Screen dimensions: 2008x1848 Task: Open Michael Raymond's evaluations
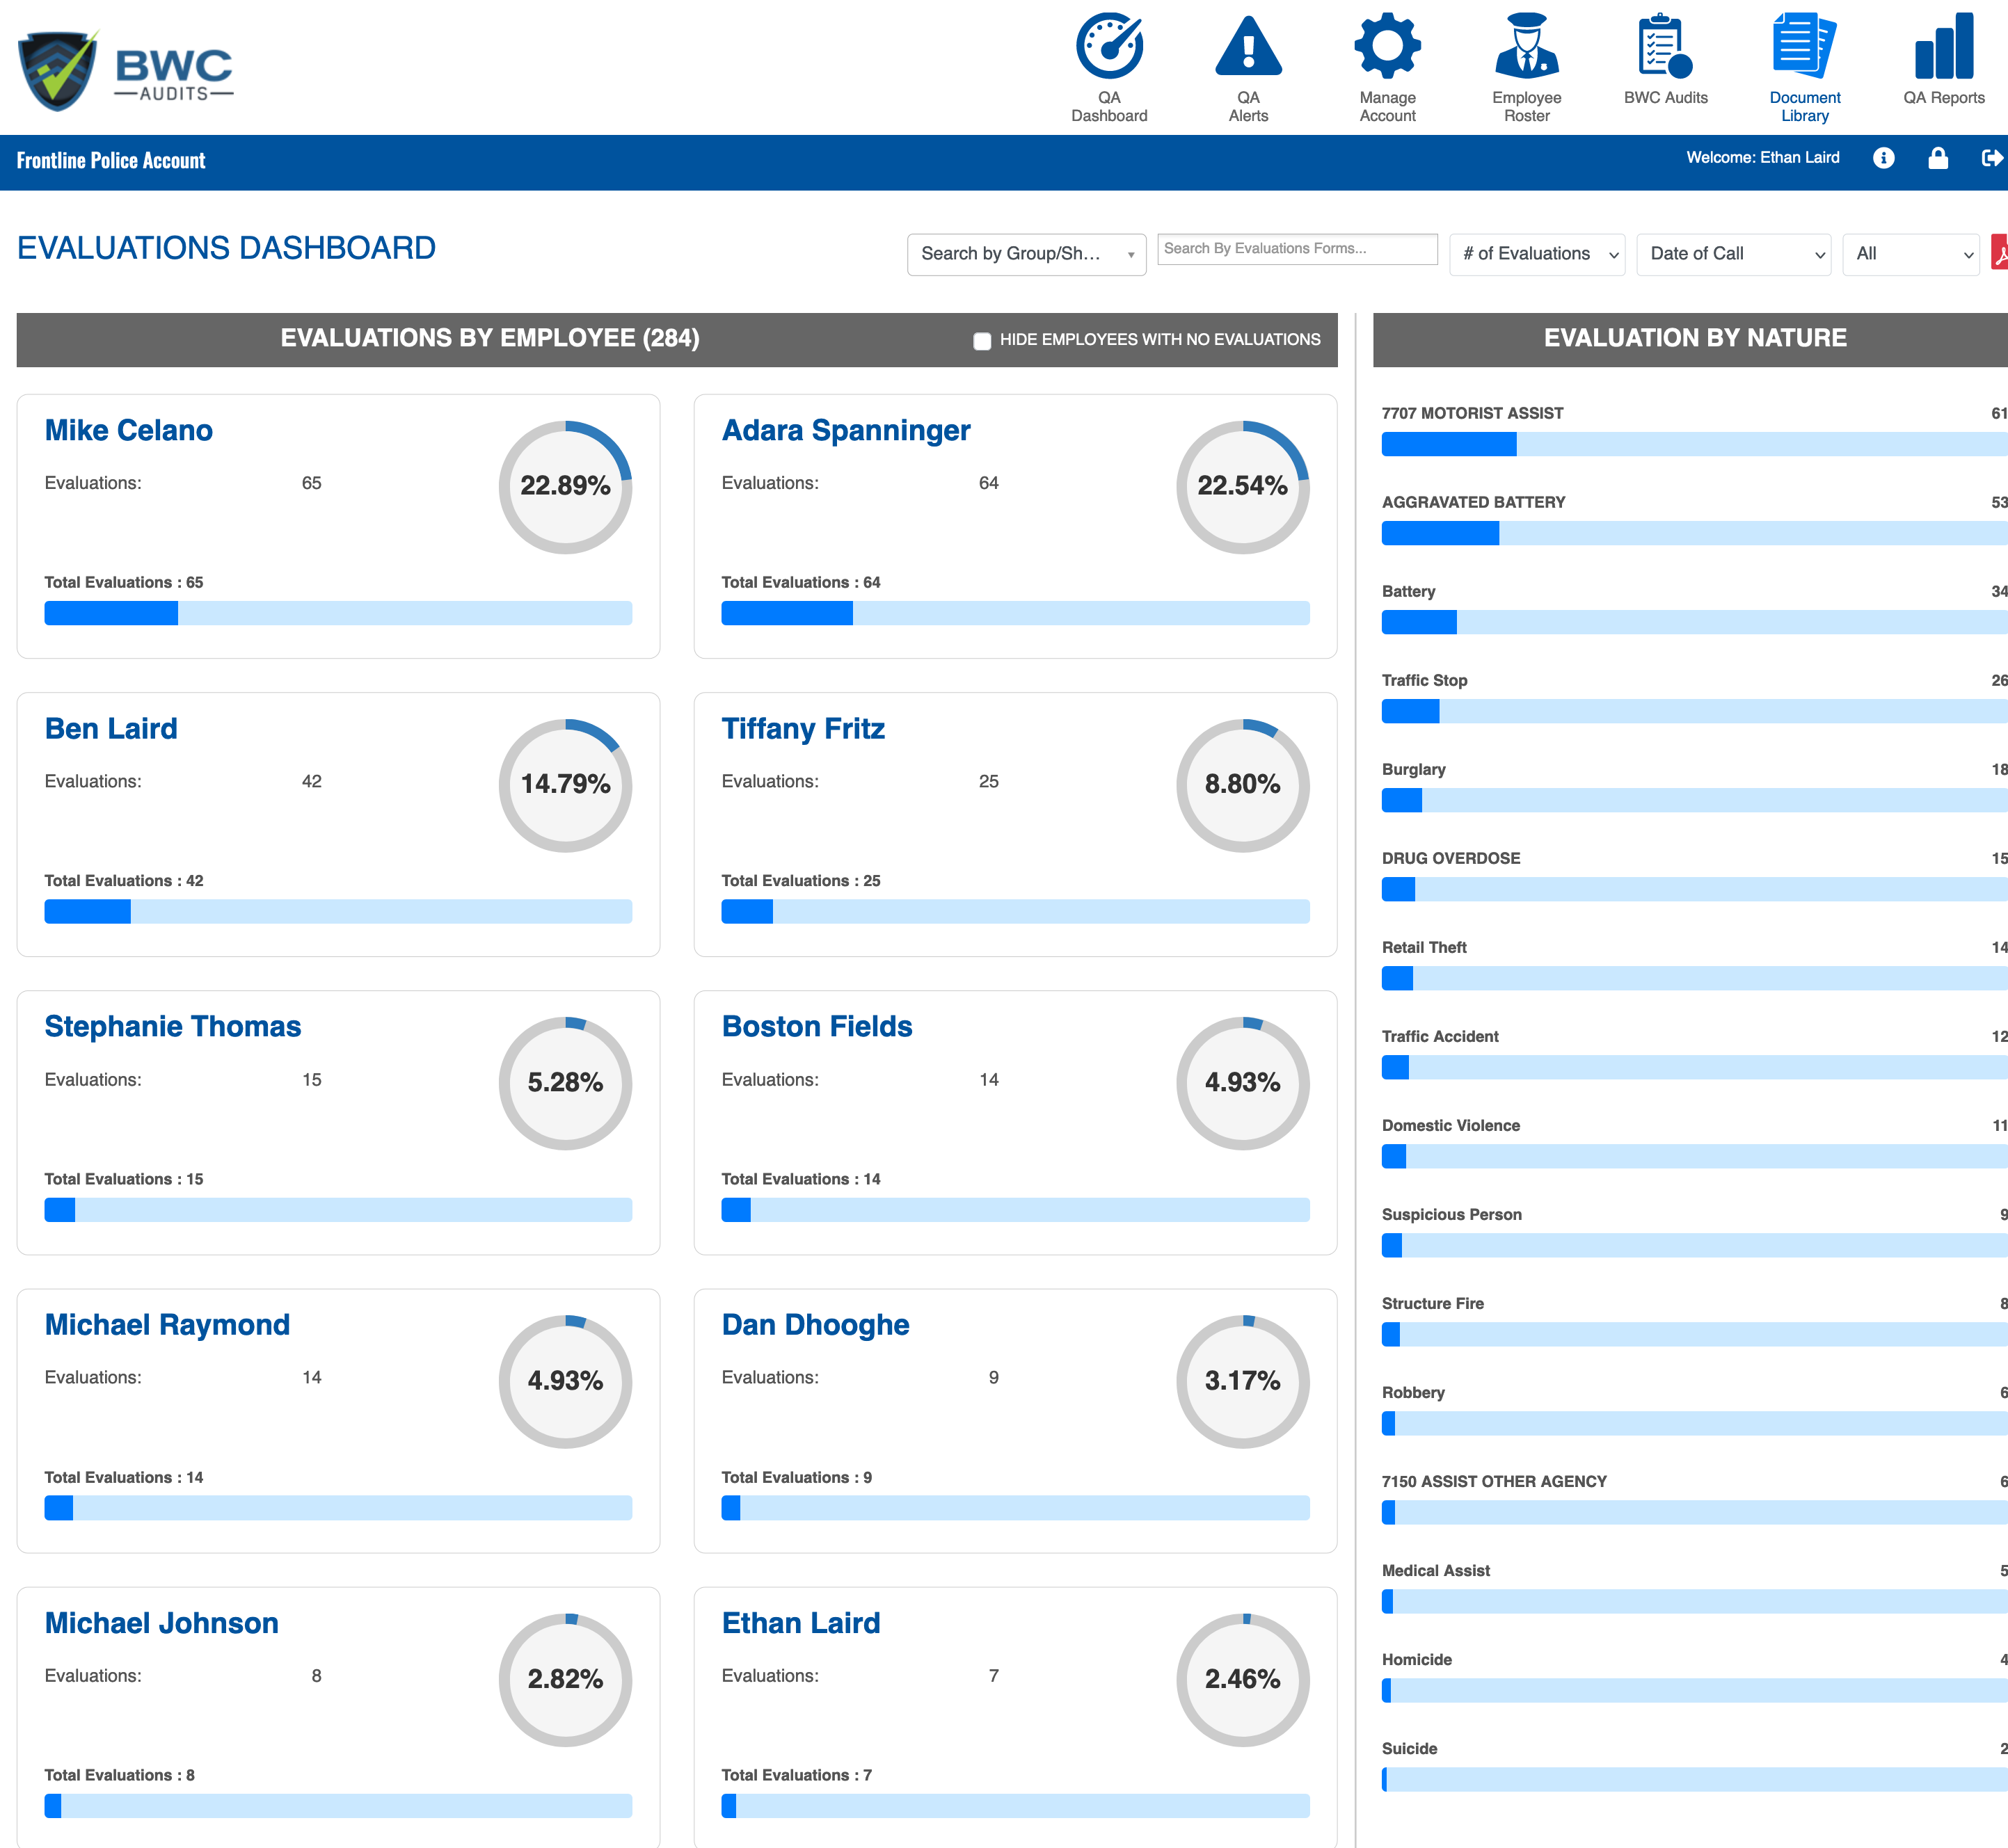coord(166,1324)
